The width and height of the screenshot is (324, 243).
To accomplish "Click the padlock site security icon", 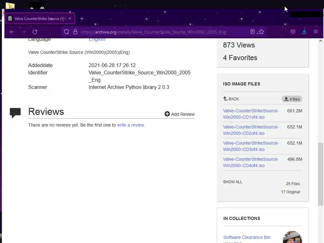I will pyautogui.click(x=75, y=32).
